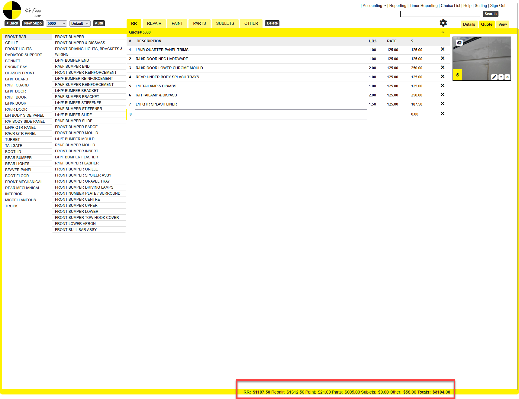Expand the Accounting menu
The height and width of the screenshot is (399, 519).
(374, 6)
